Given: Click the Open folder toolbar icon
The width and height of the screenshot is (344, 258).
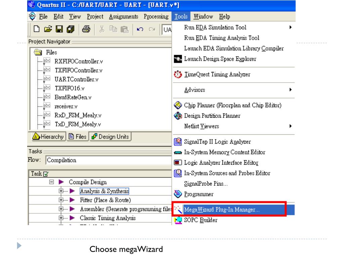Looking at the screenshot, I should [48, 29].
